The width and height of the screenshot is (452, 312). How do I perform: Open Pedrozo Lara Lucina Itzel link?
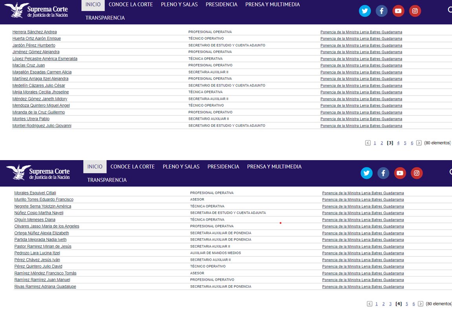pos(37,253)
